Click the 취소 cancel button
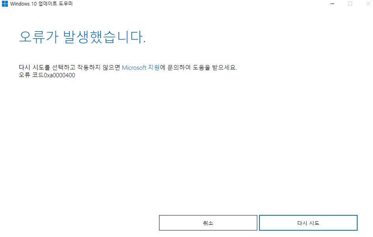 coord(208,223)
